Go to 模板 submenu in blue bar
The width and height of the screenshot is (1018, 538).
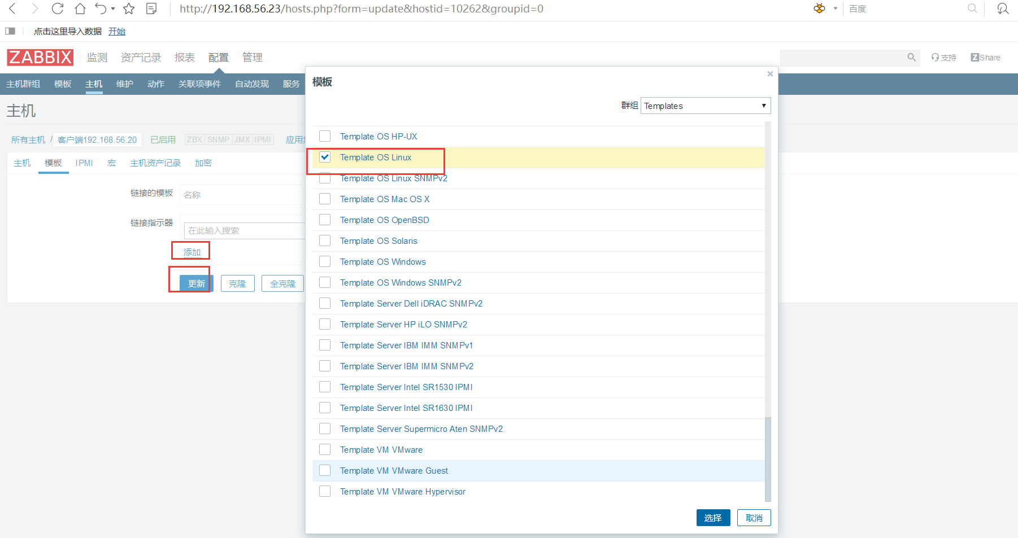pyautogui.click(x=63, y=84)
